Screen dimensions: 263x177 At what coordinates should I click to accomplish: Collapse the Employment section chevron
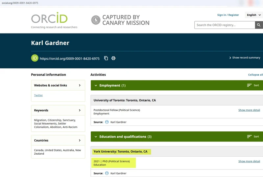point(96,85)
